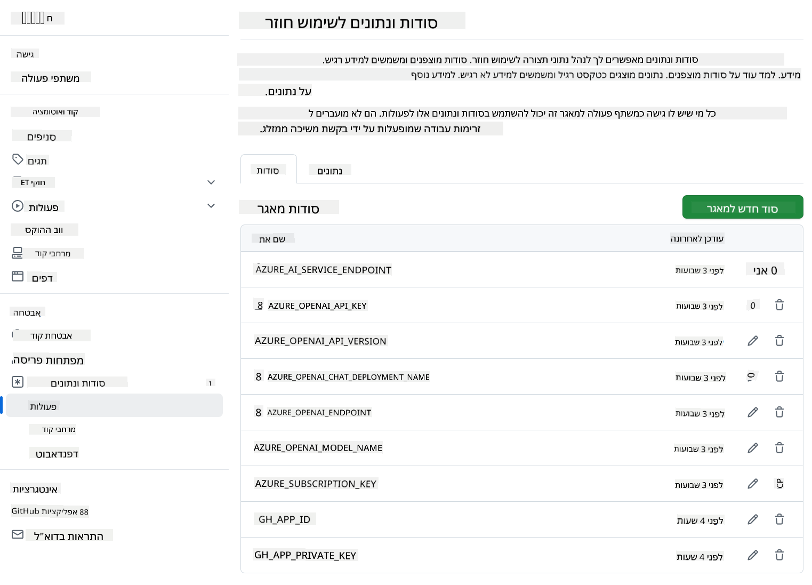Switch to the סודות tab

[x=268, y=170]
